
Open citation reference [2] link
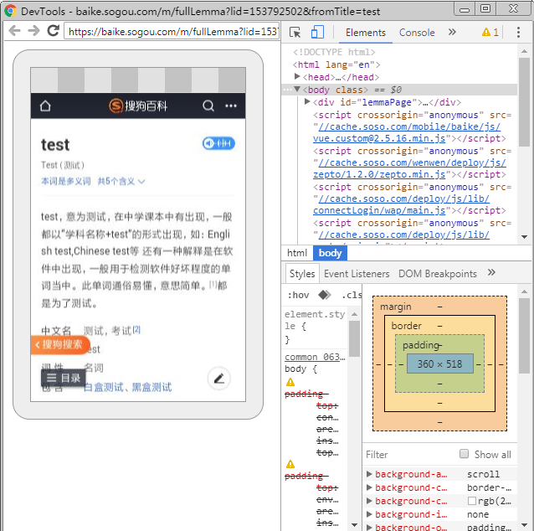click(136, 330)
